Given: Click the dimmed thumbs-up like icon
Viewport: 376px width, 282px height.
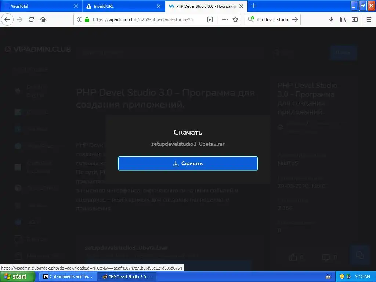Looking at the screenshot, I should coord(293,257).
